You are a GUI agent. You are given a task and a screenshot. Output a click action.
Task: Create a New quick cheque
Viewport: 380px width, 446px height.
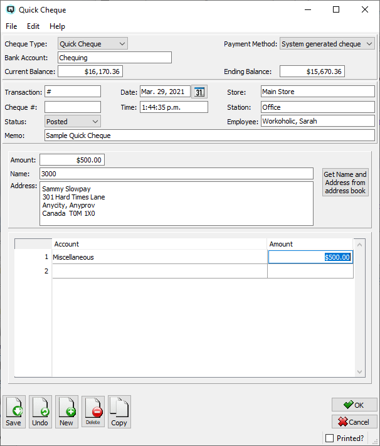coord(66,411)
